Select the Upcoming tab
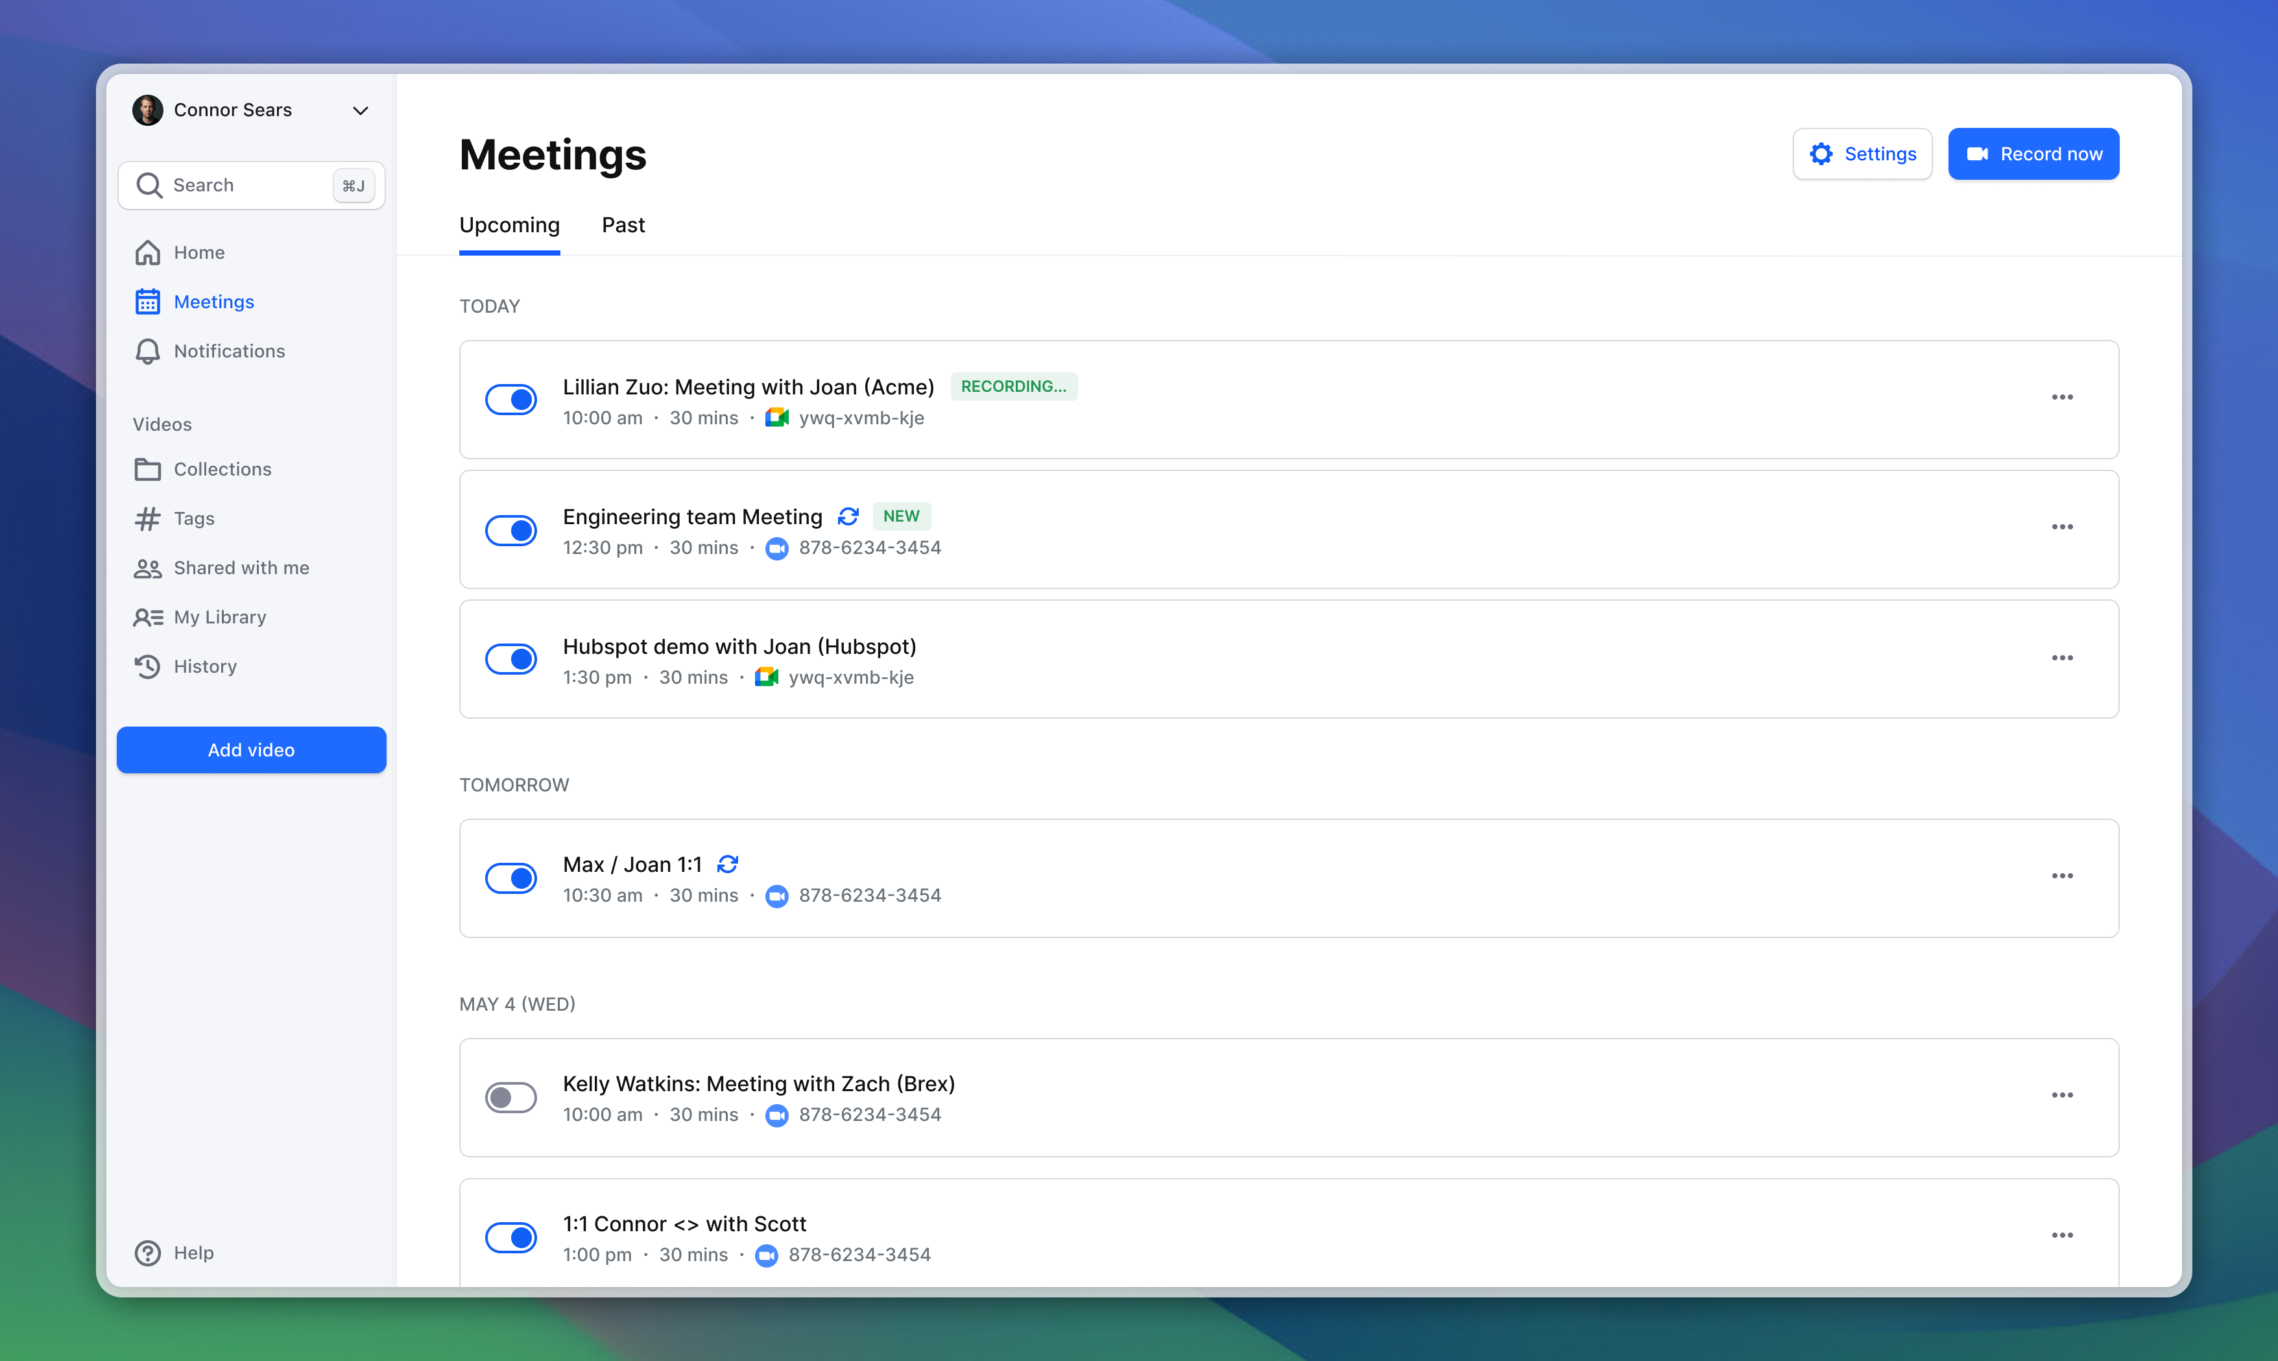The image size is (2278, 1361). point(509,226)
